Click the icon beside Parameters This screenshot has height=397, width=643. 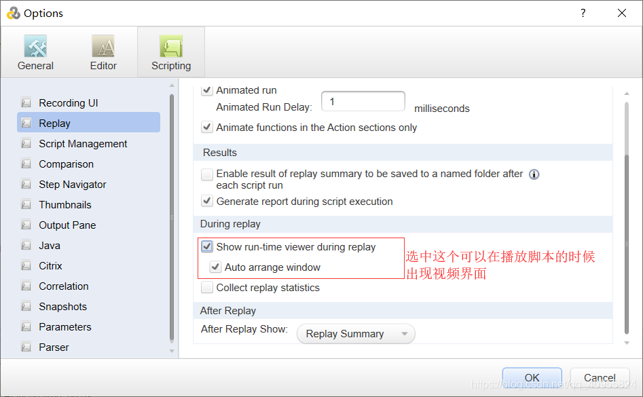pos(26,327)
